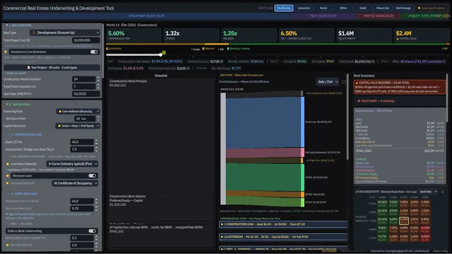452x254 pixels.
Task: Click the Capital Calls Required warning banner
Action: [399, 87]
